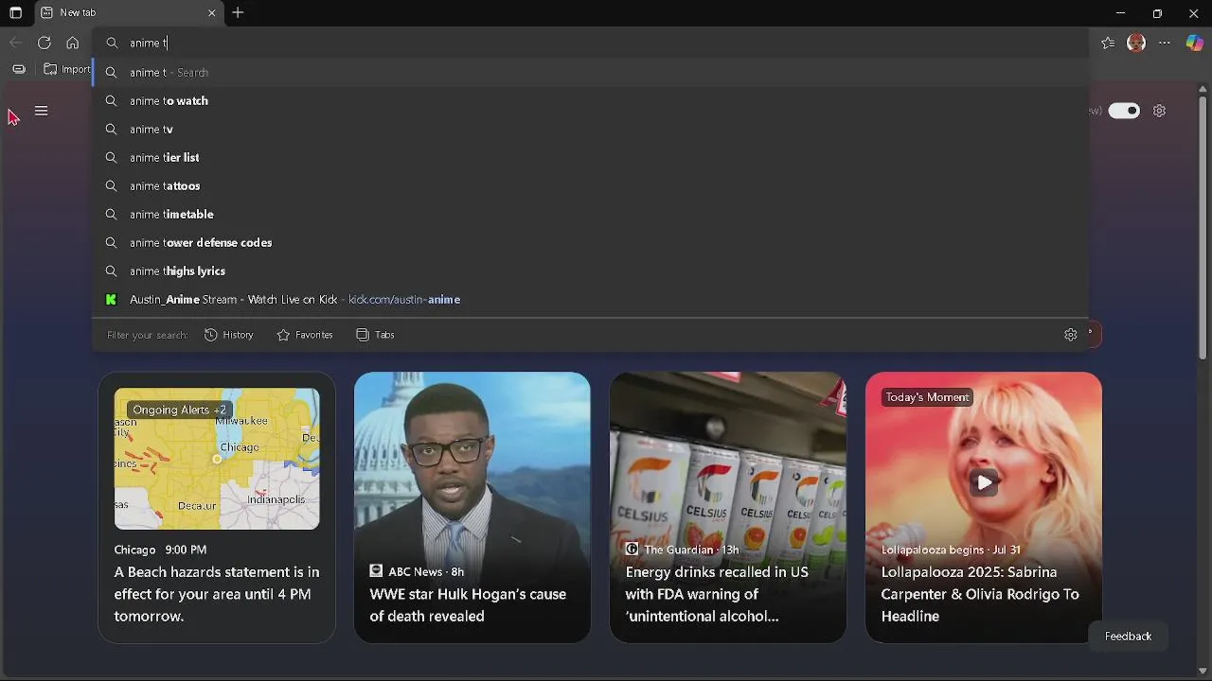Click the scrollbar up arrow

pyautogui.click(x=1203, y=89)
